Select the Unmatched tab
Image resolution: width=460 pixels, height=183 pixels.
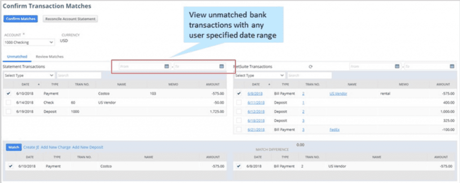point(17,57)
